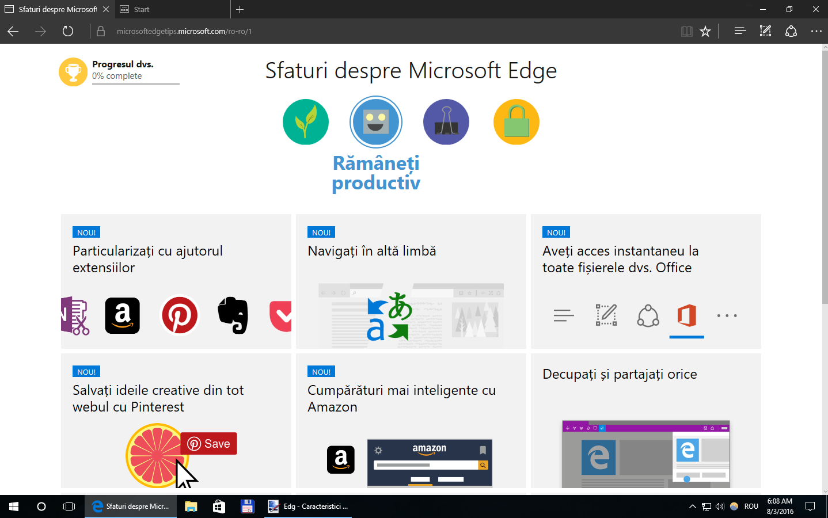
Task: Open 'Cumpărături mai inteligente cu Amazon' tip
Action: (x=411, y=421)
